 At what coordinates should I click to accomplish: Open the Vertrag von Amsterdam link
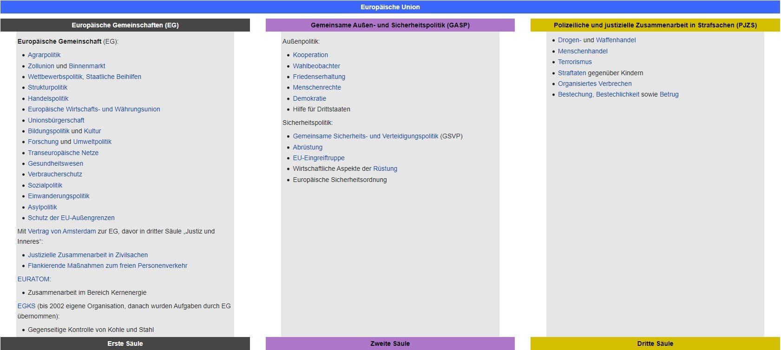[x=62, y=231]
